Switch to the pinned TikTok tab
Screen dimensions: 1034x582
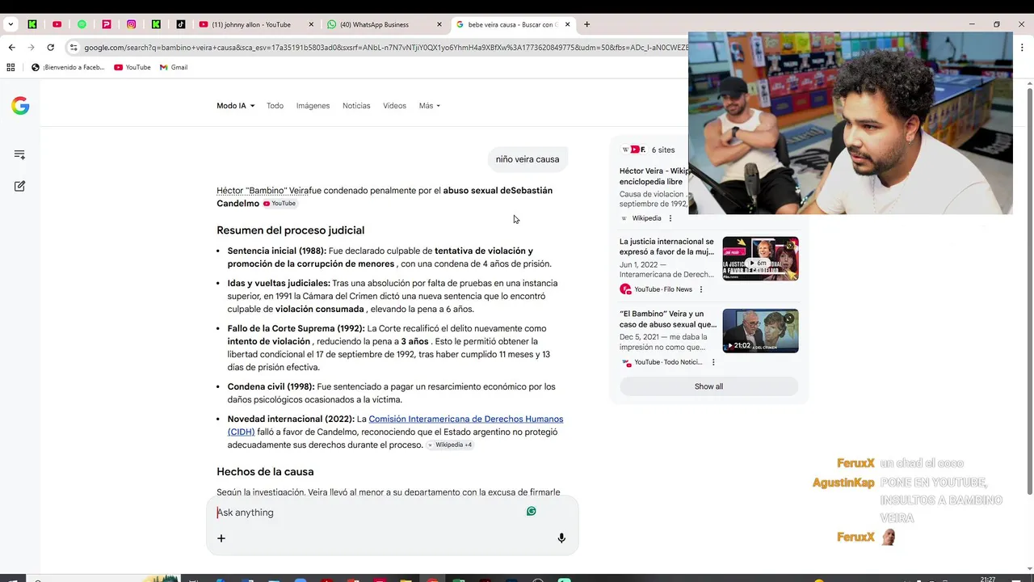pyautogui.click(x=180, y=24)
